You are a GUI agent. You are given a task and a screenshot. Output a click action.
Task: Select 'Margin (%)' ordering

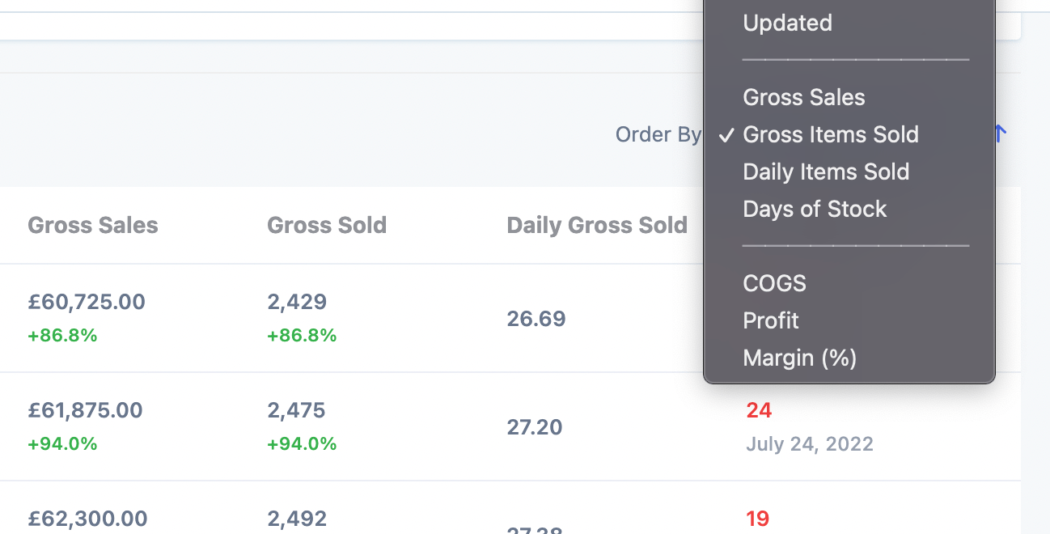(x=799, y=358)
